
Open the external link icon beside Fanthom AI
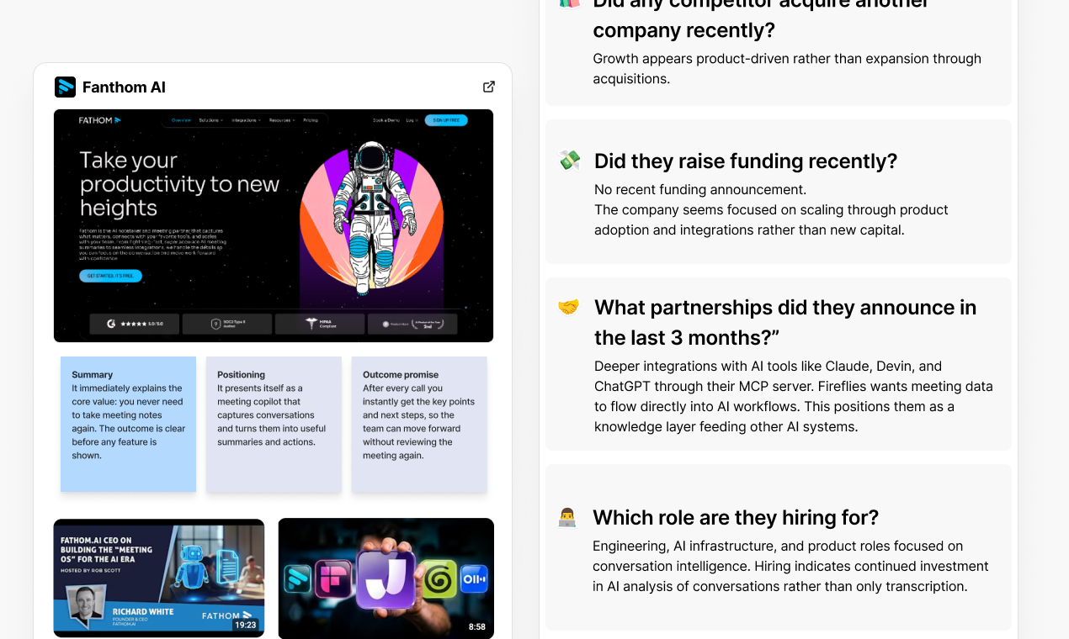pyautogui.click(x=489, y=87)
